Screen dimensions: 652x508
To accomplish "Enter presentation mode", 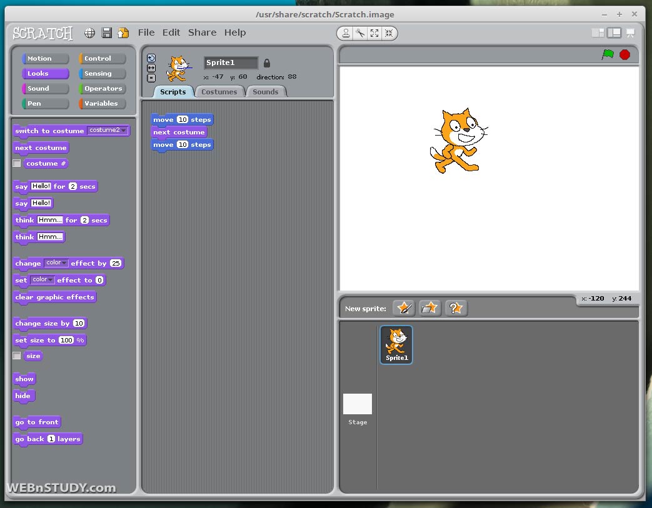I will pos(631,33).
